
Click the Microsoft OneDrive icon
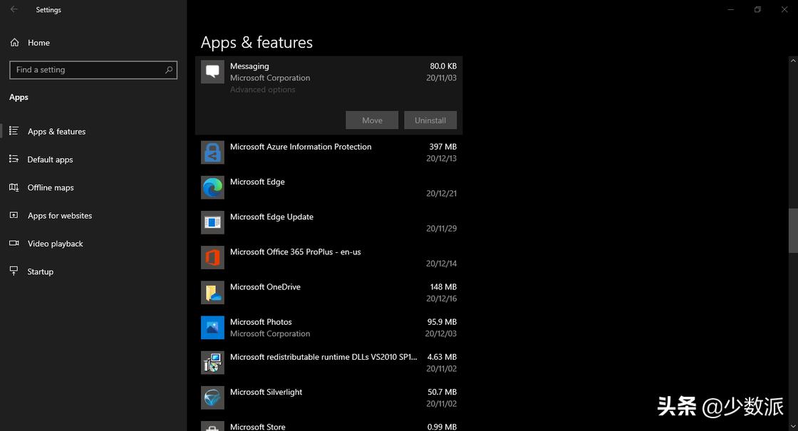click(x=212, y=293)
